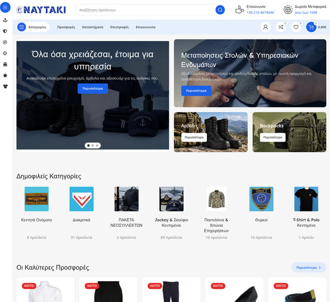Click the Θυρεοί label
This screenshot has height=302, width=330.
(x=261, y=220)
